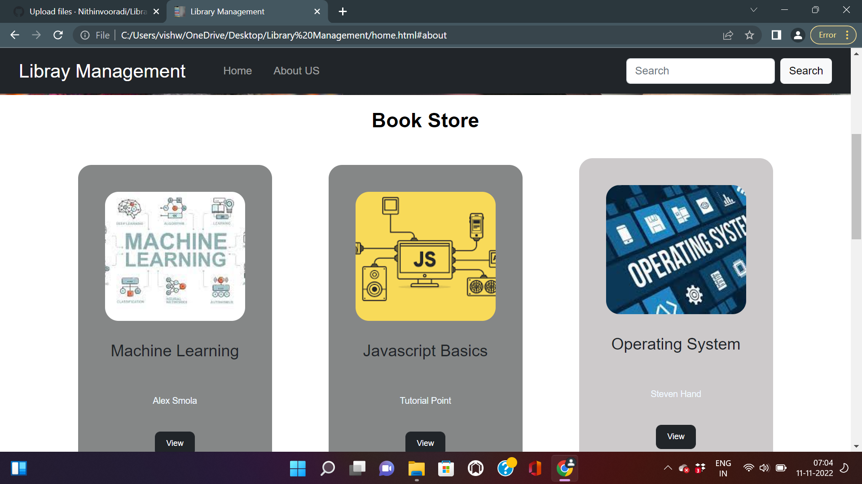Reload the current page
The image size is (862, 484).
(x=58, y=35)
